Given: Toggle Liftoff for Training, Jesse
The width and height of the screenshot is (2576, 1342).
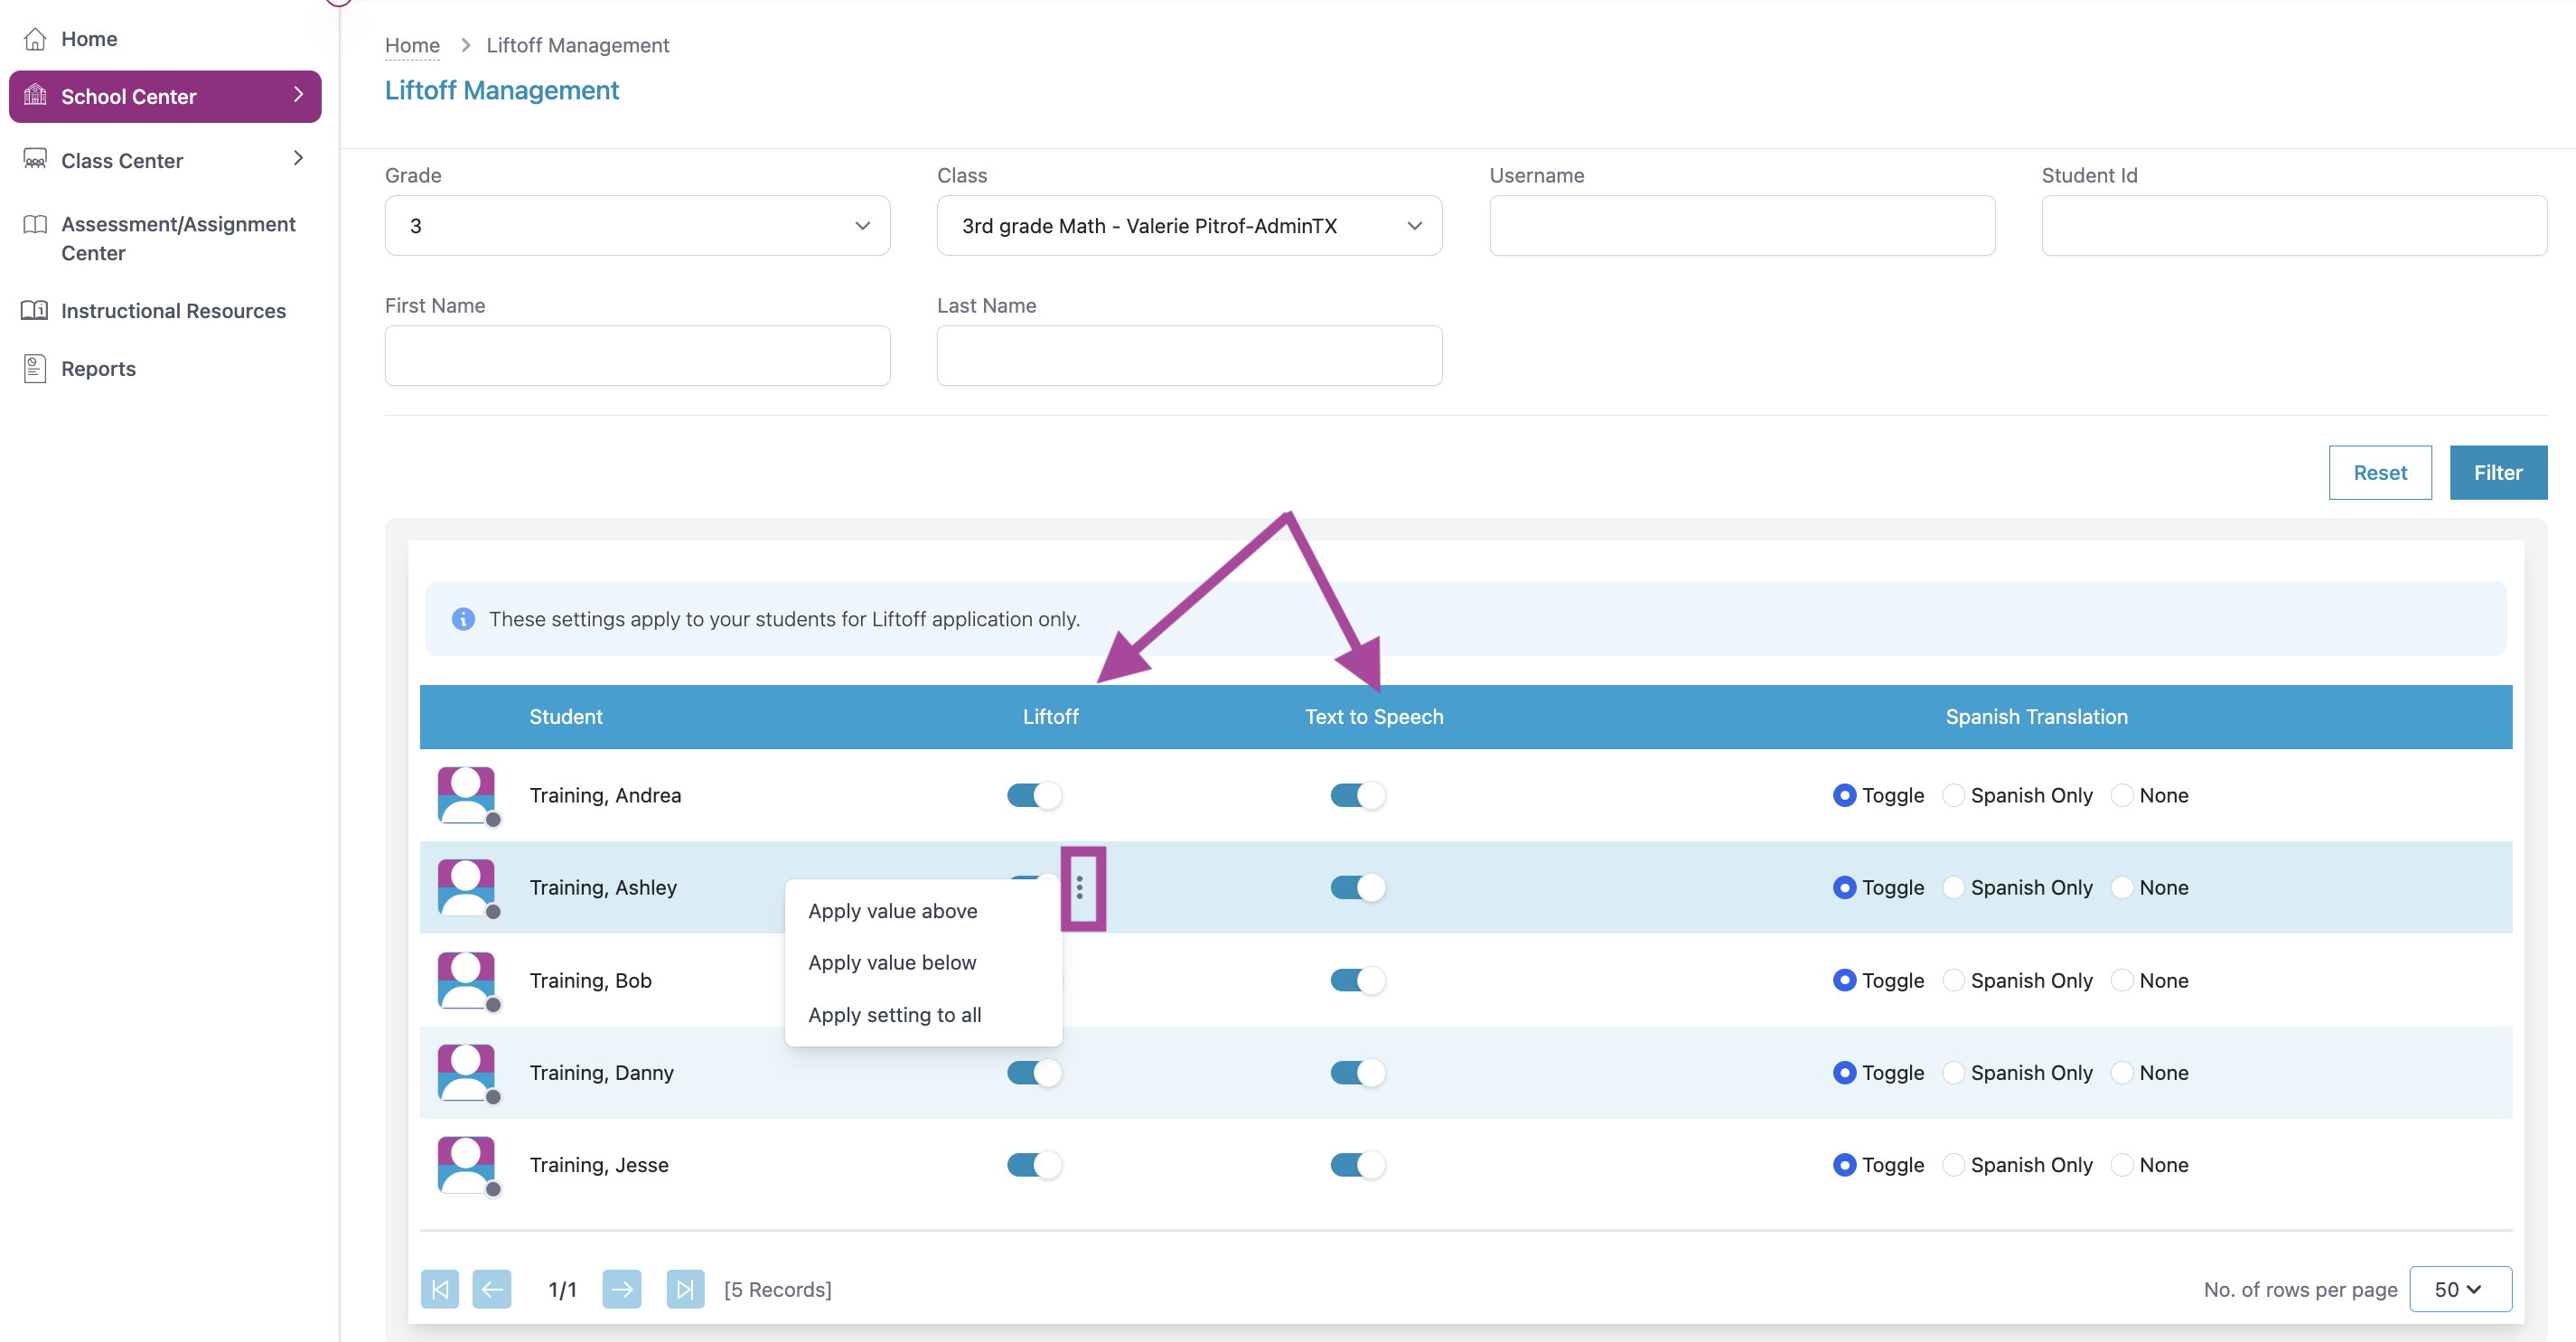Looking at the screenshot, I should tap(1034, 1165).
